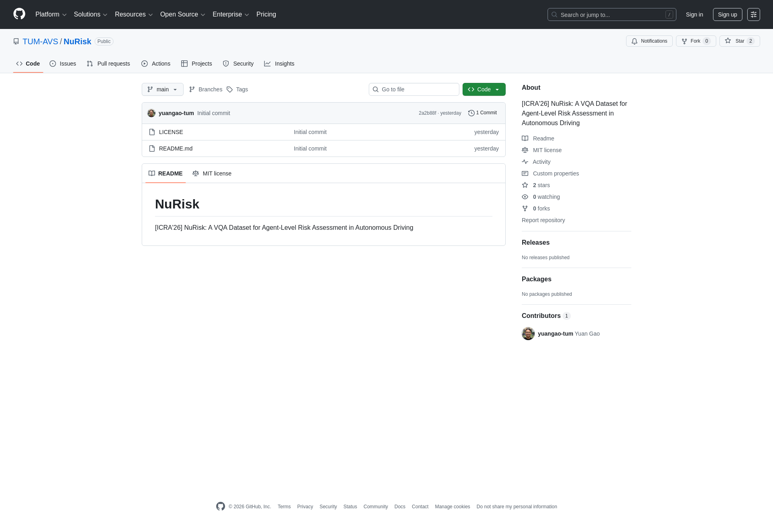
Task: Open the TUM-AVS organization link
Action: pos(40,41)
